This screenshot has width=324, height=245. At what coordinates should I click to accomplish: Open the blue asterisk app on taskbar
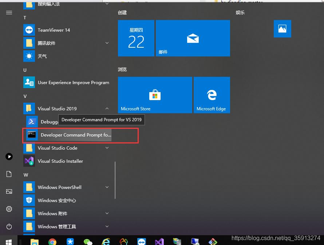click(70, 242)
